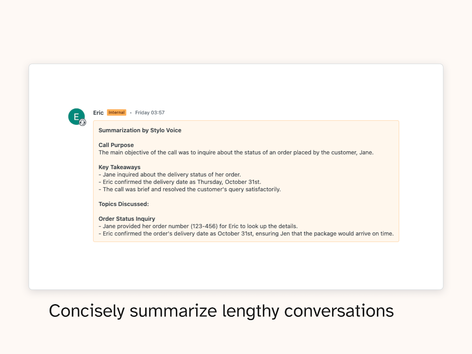Click the separator dot before the timestamp
Screen dimensions: 472x354
tap(130, 113)
